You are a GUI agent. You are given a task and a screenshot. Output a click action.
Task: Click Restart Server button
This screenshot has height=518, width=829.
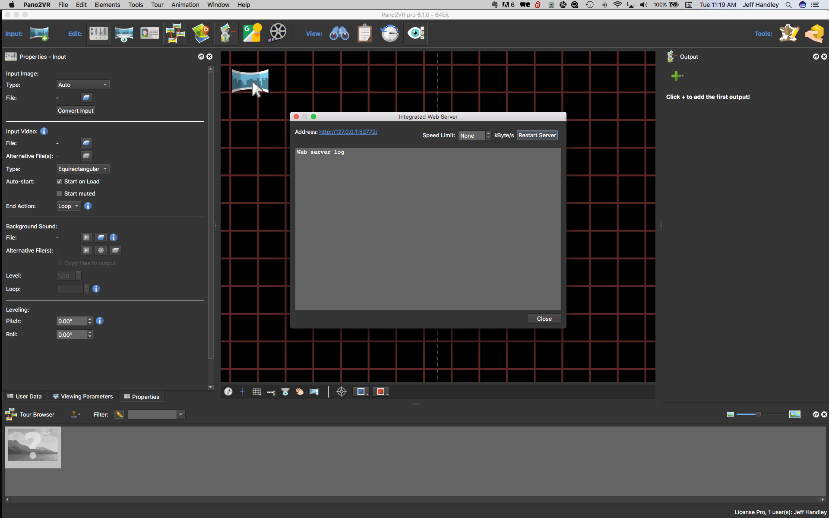coord(537,135)
